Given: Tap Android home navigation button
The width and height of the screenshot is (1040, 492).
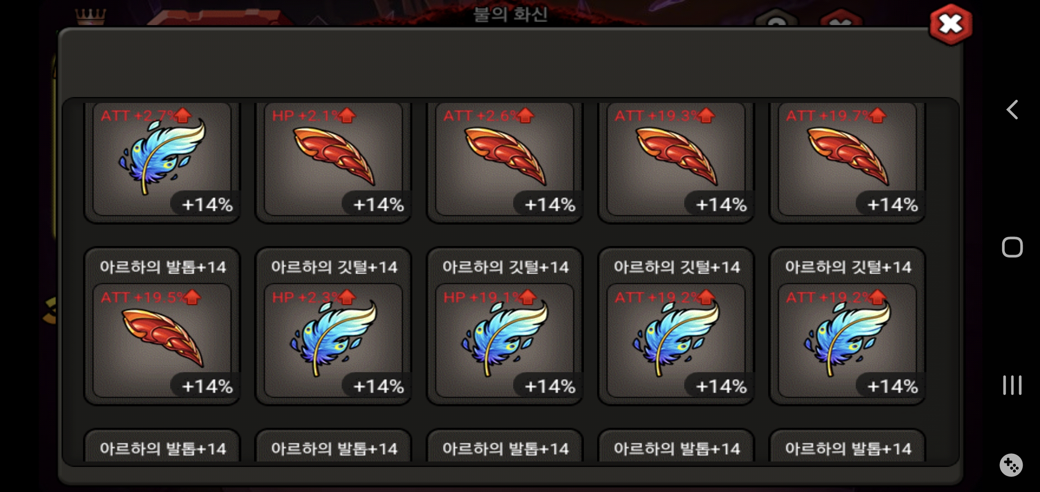Looking at the screenshot, I should click(x=1012, y=247).
